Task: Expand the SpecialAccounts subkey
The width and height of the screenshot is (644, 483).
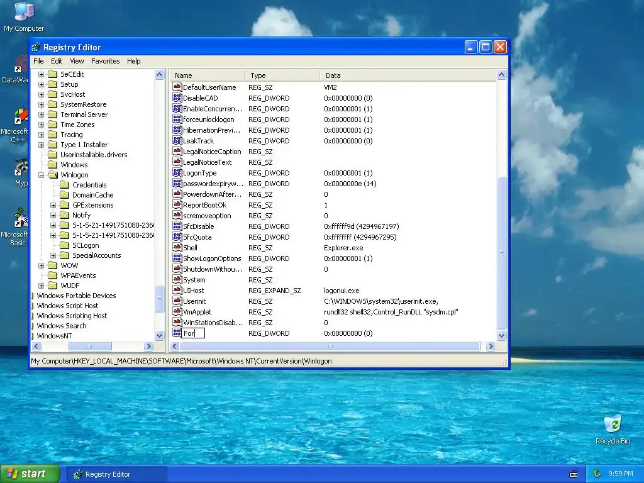Action: (x=53, y=255)
